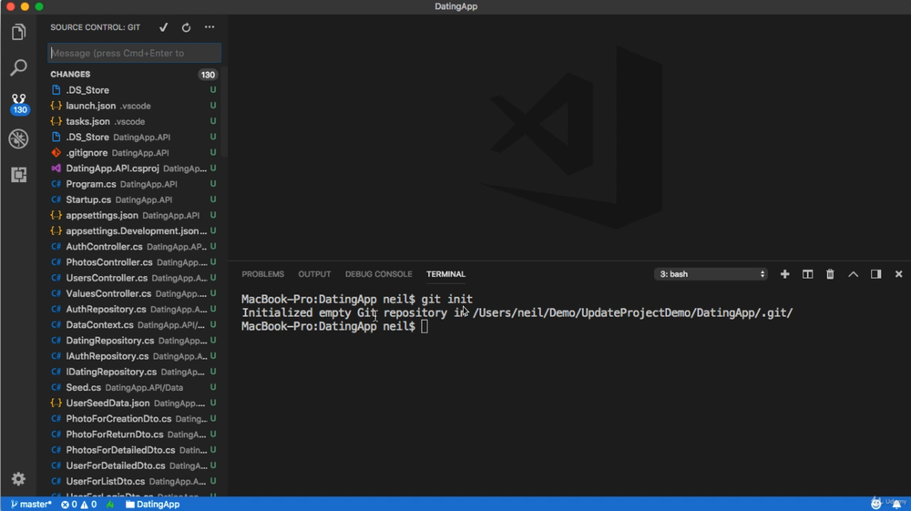This screenshot has height=511, width=911.
Task: Select Seed.cs in changes
Action: tap(133, 387)
